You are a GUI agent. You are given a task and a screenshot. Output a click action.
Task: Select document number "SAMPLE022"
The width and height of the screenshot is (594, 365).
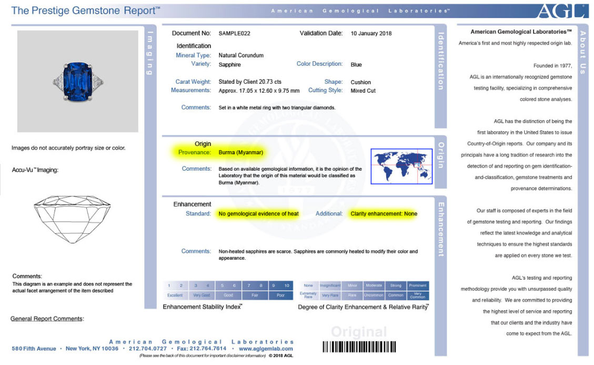coord(235,33)
